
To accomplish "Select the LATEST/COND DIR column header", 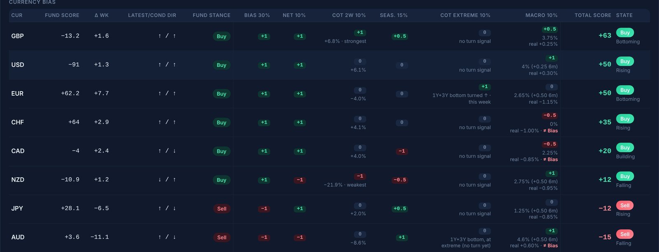I will pos(152,15).
